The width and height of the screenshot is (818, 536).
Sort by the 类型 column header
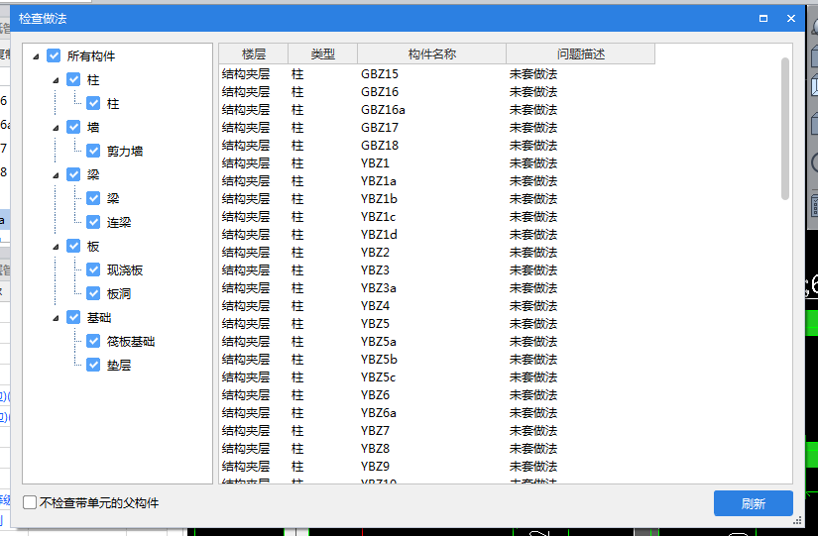[x=323, y=54]
